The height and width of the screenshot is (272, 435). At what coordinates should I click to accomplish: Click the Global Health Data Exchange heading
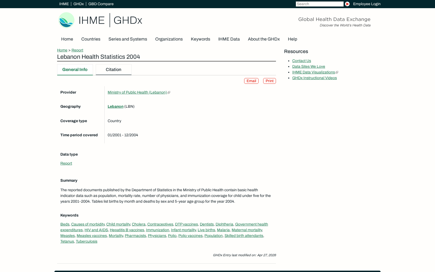tap(334, 19)
